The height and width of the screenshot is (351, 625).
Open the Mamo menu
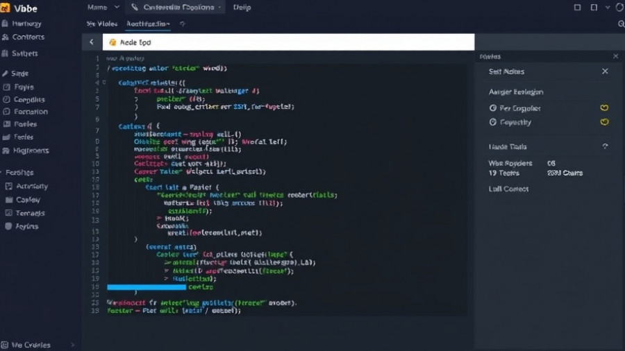tap(97, 7)
